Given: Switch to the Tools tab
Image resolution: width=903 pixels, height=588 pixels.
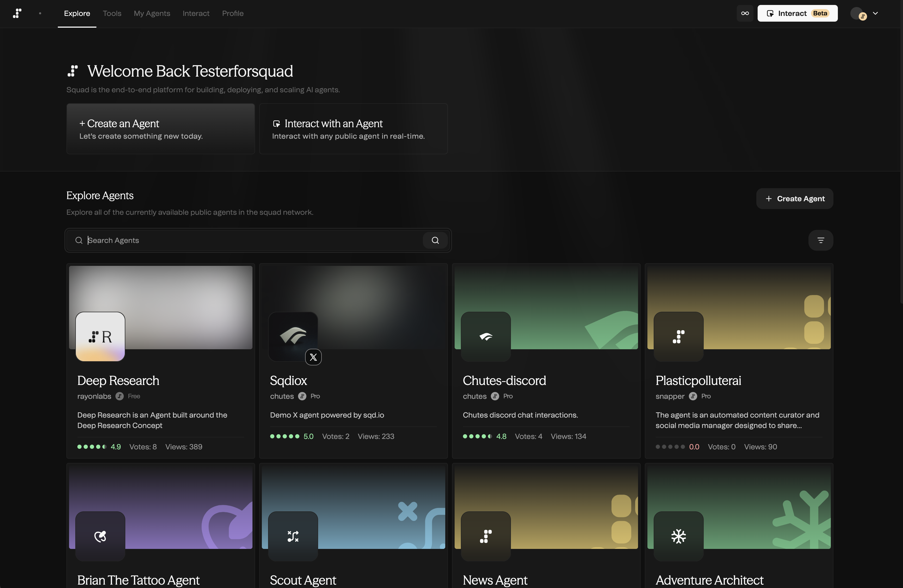Looking at the screenshot, I should point(112,13).
